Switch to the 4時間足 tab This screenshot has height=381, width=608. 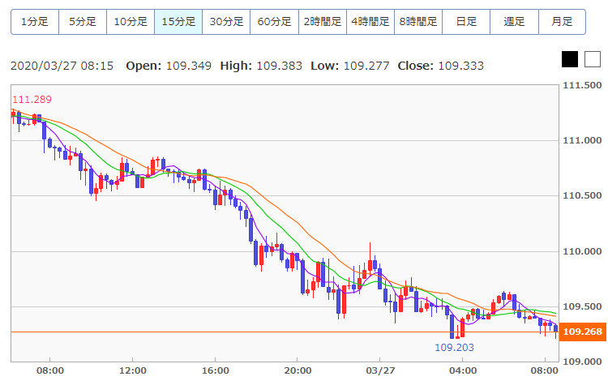370,22
